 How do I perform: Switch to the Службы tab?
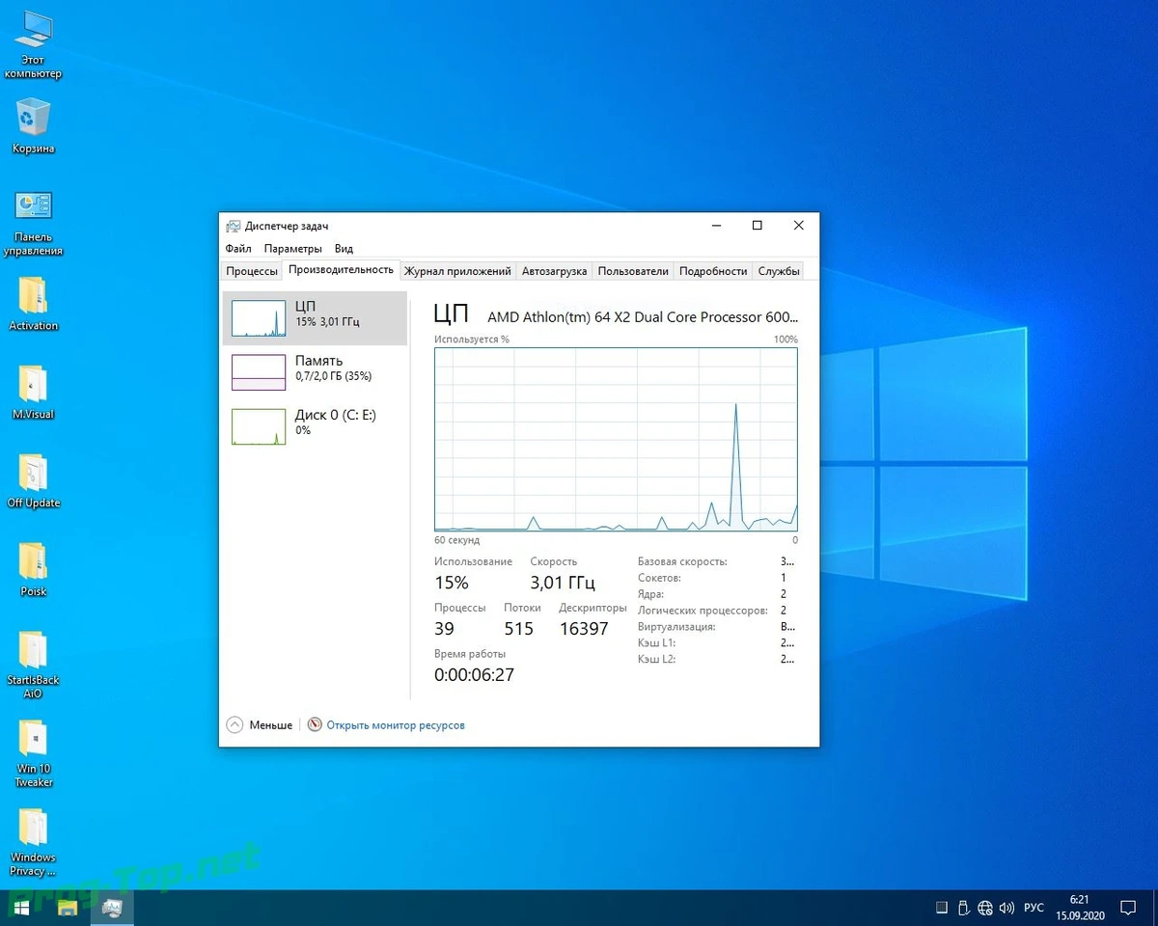point(779,271)
